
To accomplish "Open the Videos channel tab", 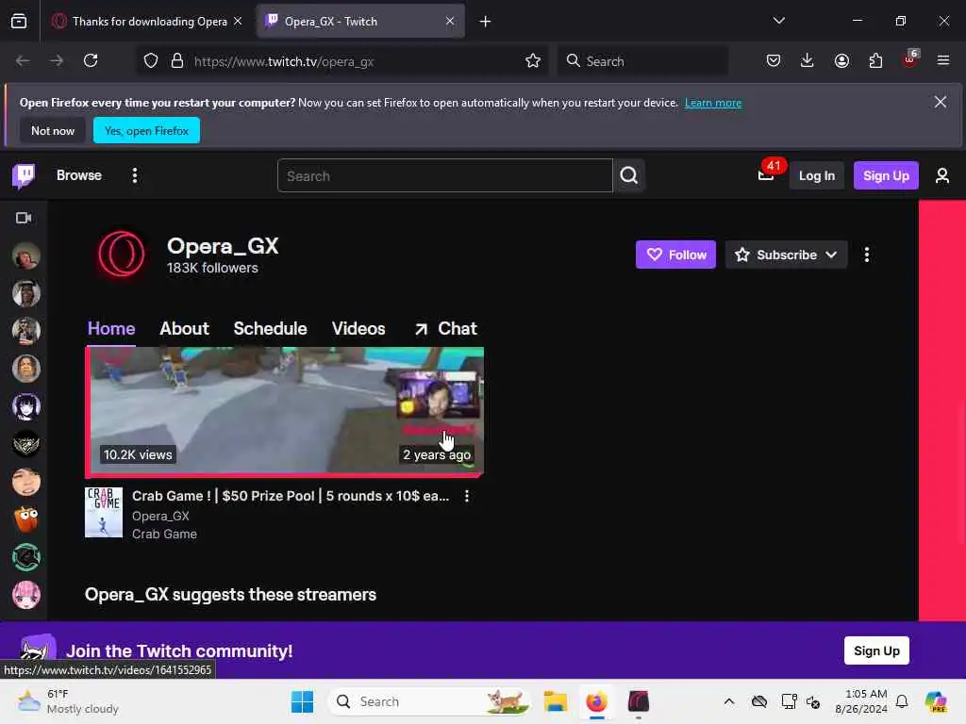I will coord(358,329).
